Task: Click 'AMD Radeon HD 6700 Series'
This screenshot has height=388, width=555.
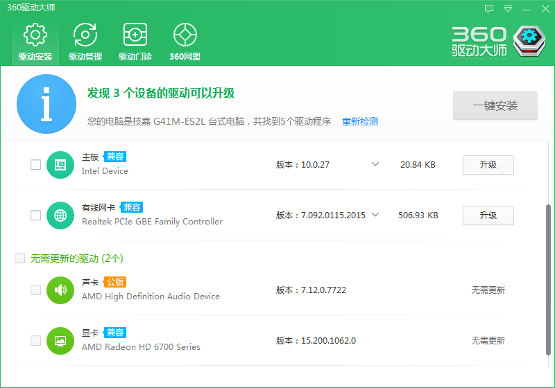Action: pos(141,347)
